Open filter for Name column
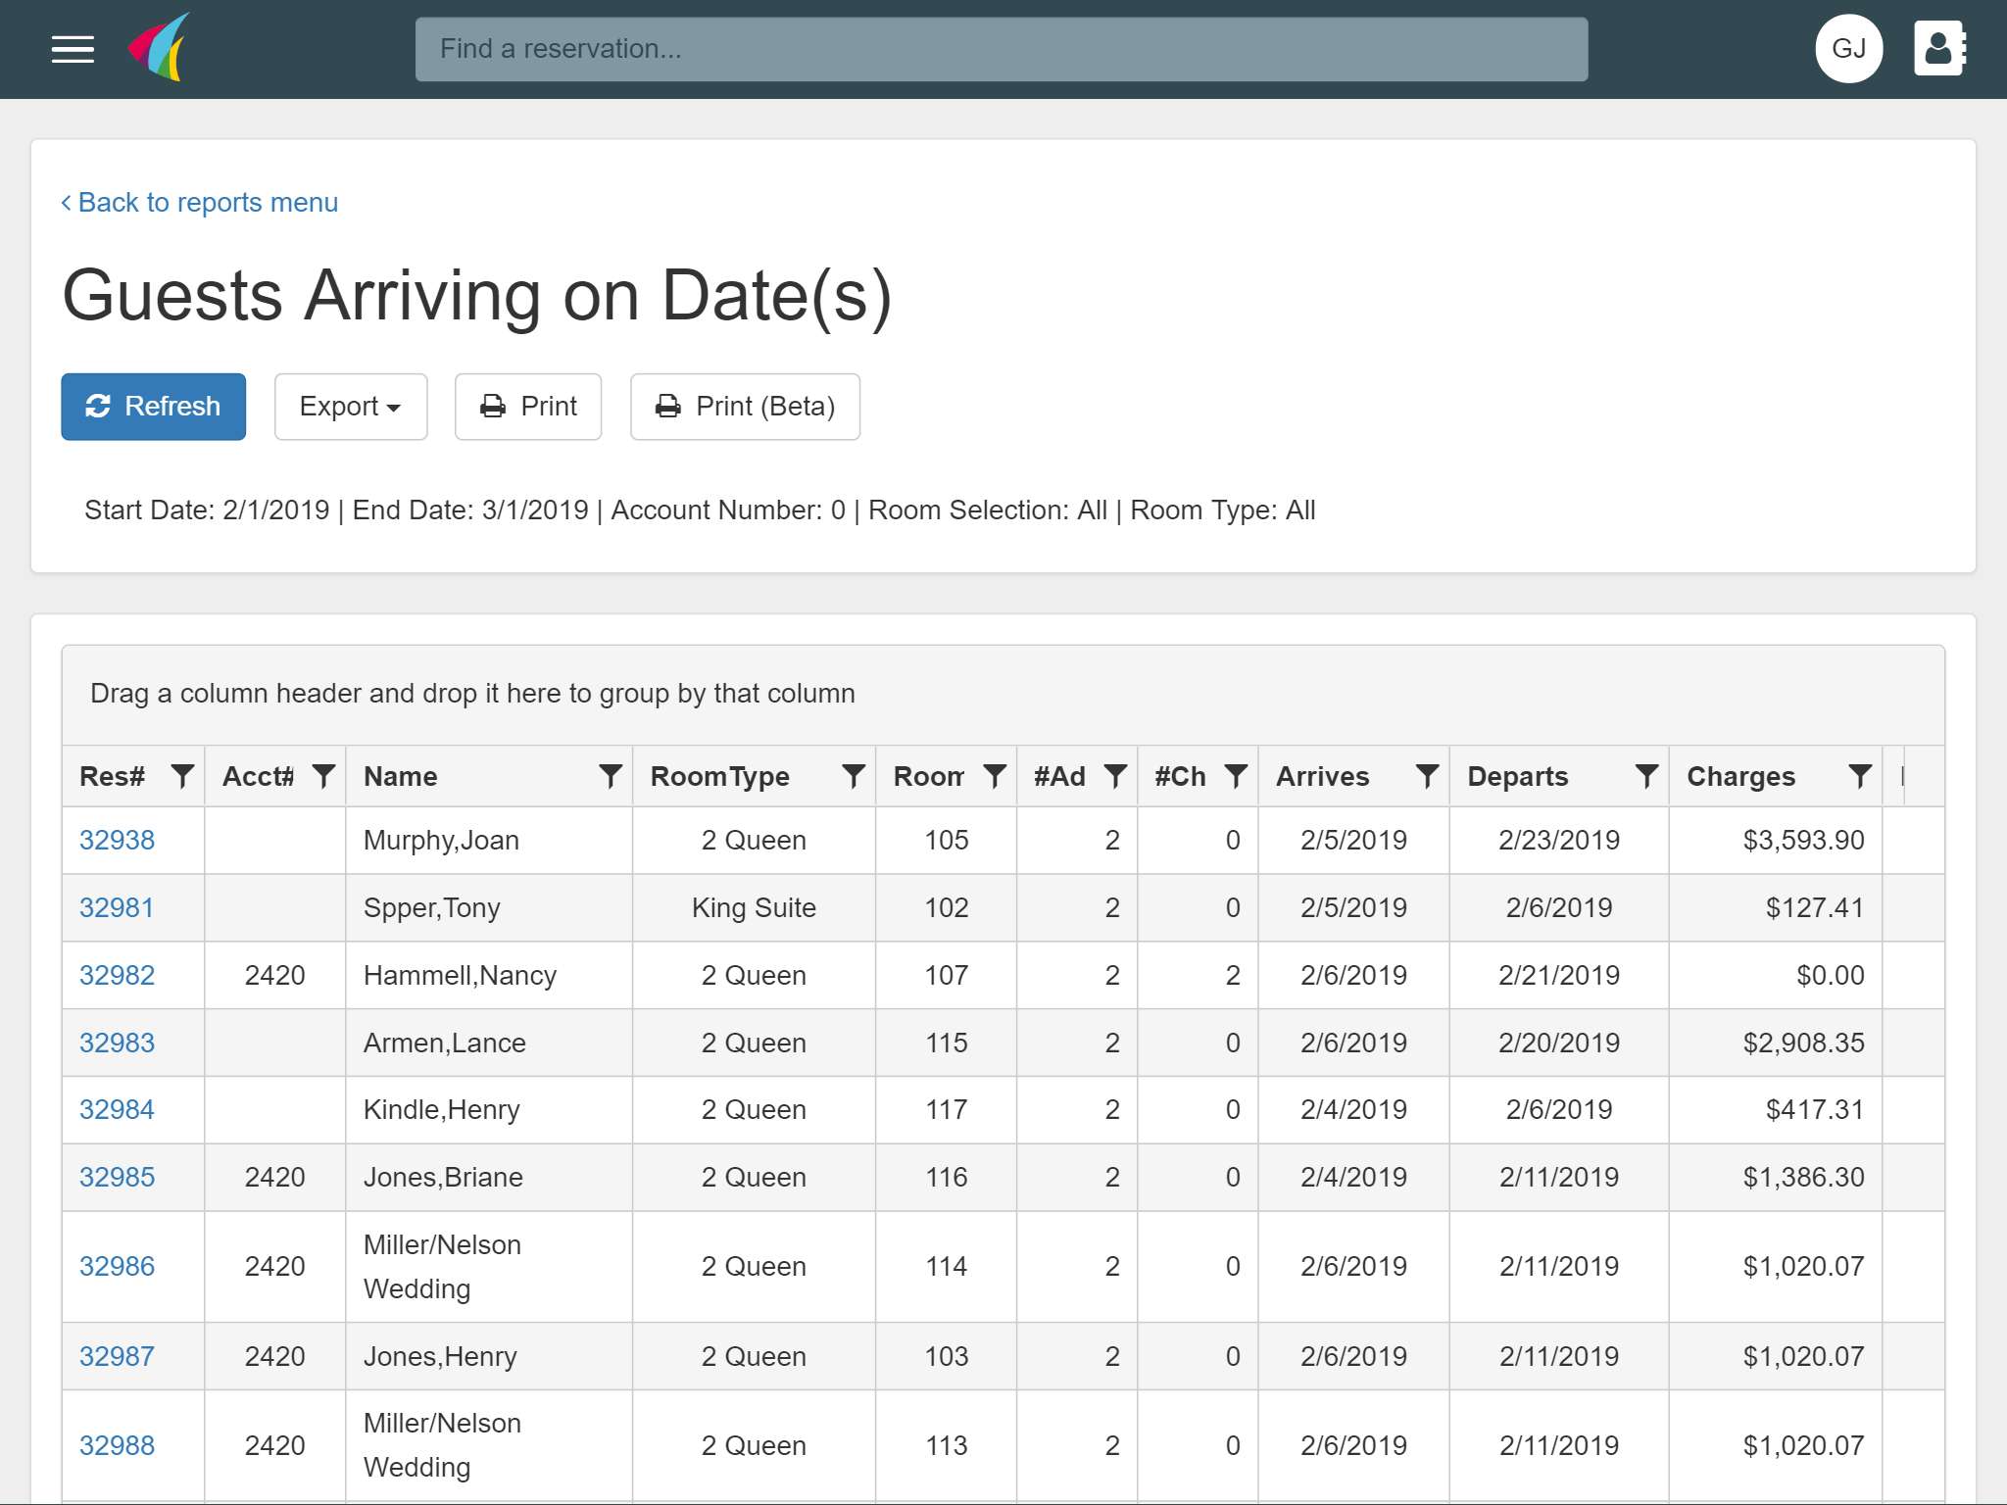2007x1505 pixels. click(611, 776)
